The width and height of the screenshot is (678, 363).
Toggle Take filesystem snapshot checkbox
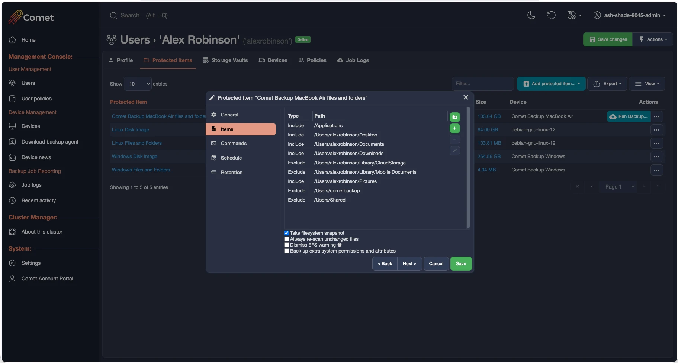286,233
